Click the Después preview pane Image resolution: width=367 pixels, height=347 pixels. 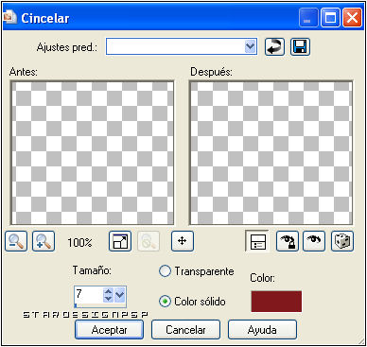[271, 153]
